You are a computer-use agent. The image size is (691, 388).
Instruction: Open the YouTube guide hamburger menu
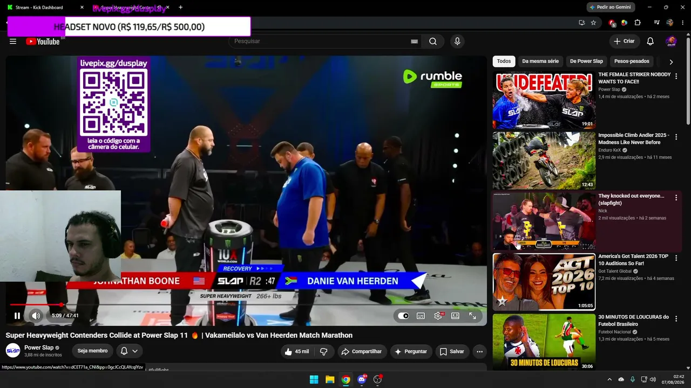pyautogui.click(x=13, y=41)
